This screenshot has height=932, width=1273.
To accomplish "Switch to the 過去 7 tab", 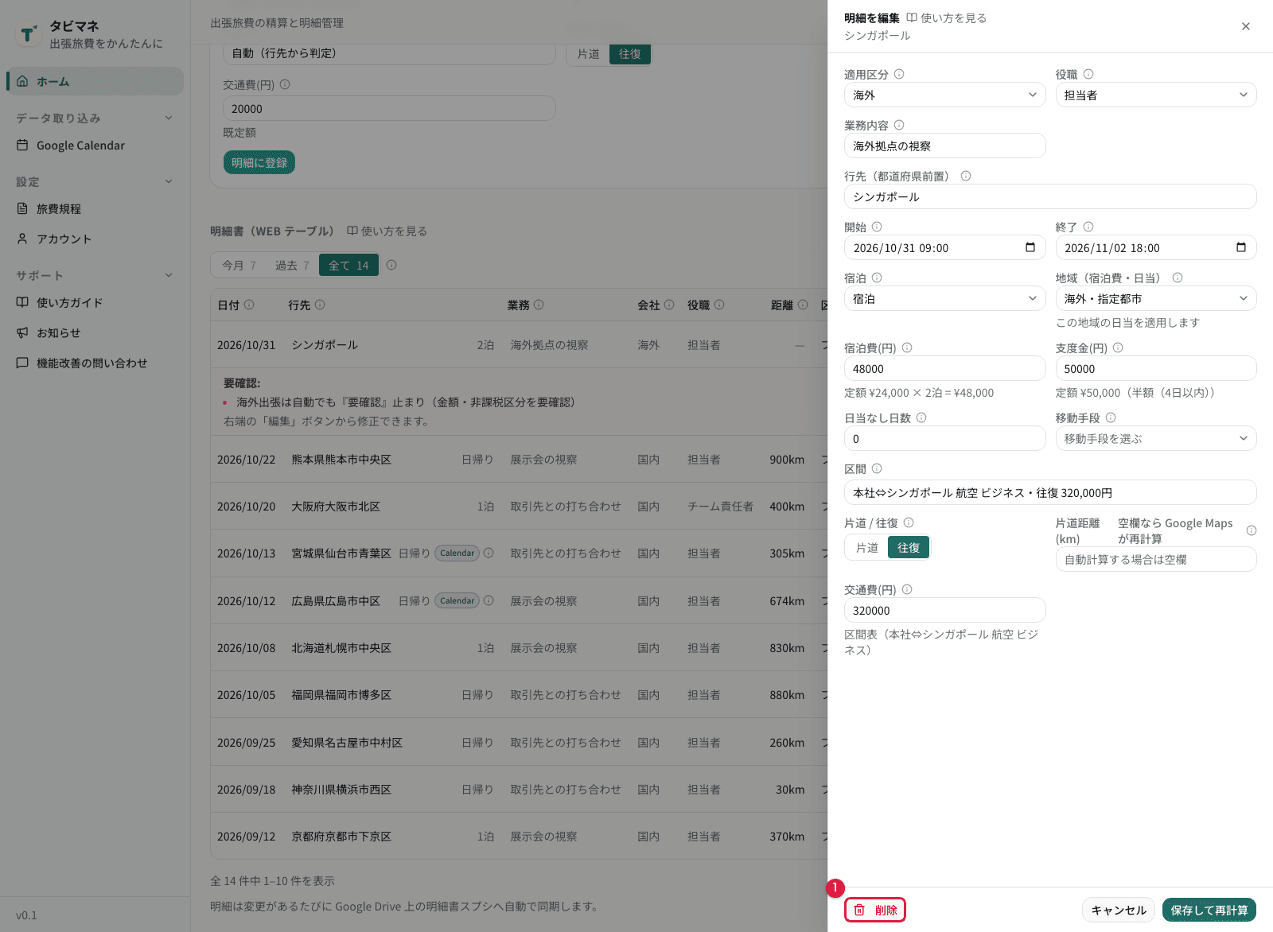I will click(x=292, y=265).
